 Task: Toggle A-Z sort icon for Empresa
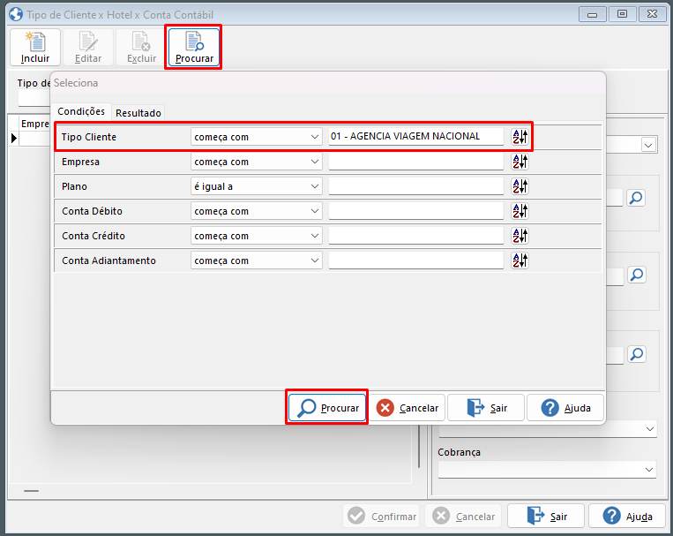coord(520,162)
